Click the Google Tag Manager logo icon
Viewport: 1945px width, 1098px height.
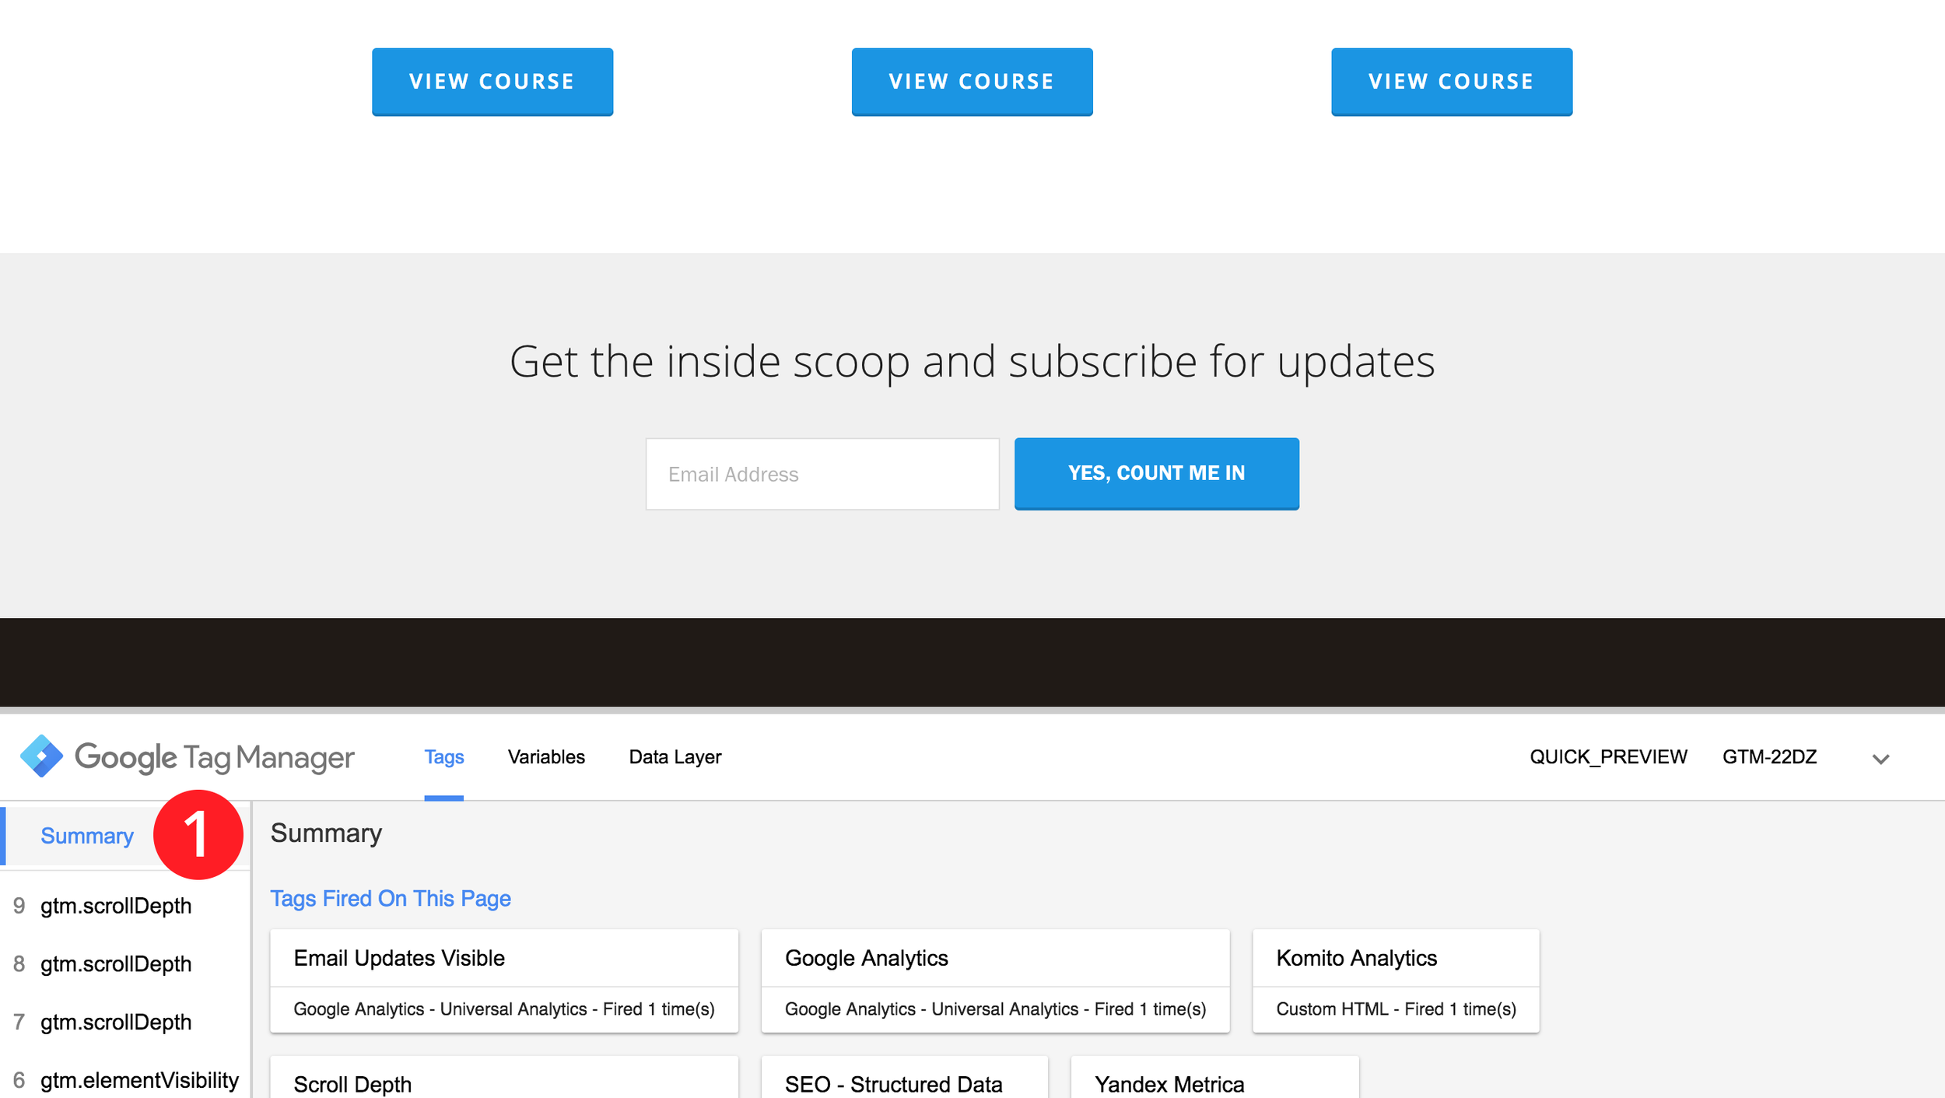tap(41, 756)
